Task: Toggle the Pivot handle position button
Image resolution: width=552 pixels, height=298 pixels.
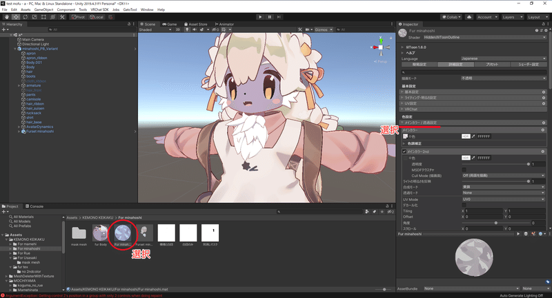Action: coord(78,17)
